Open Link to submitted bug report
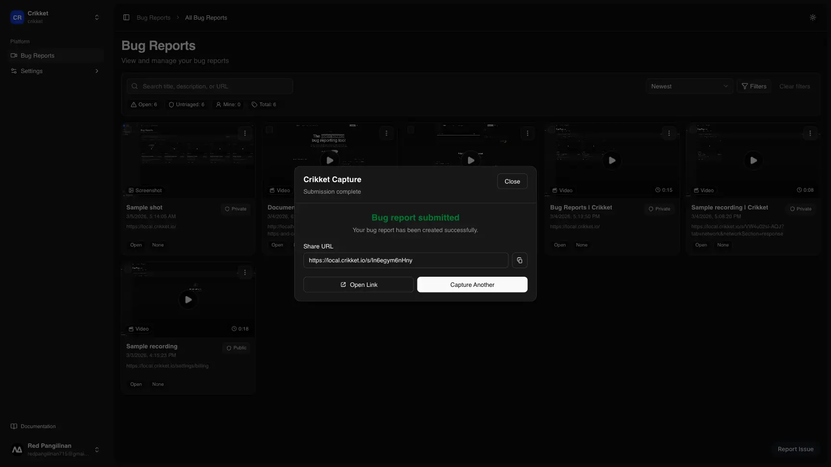 [358, 284]
